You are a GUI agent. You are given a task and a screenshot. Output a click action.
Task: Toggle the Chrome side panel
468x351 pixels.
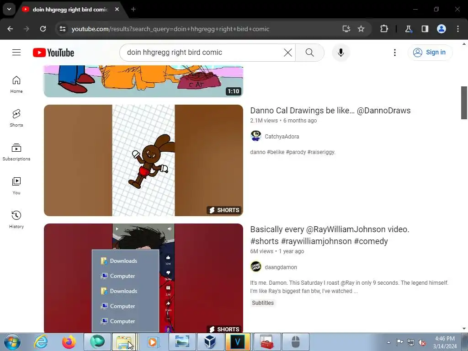point(425,29)
